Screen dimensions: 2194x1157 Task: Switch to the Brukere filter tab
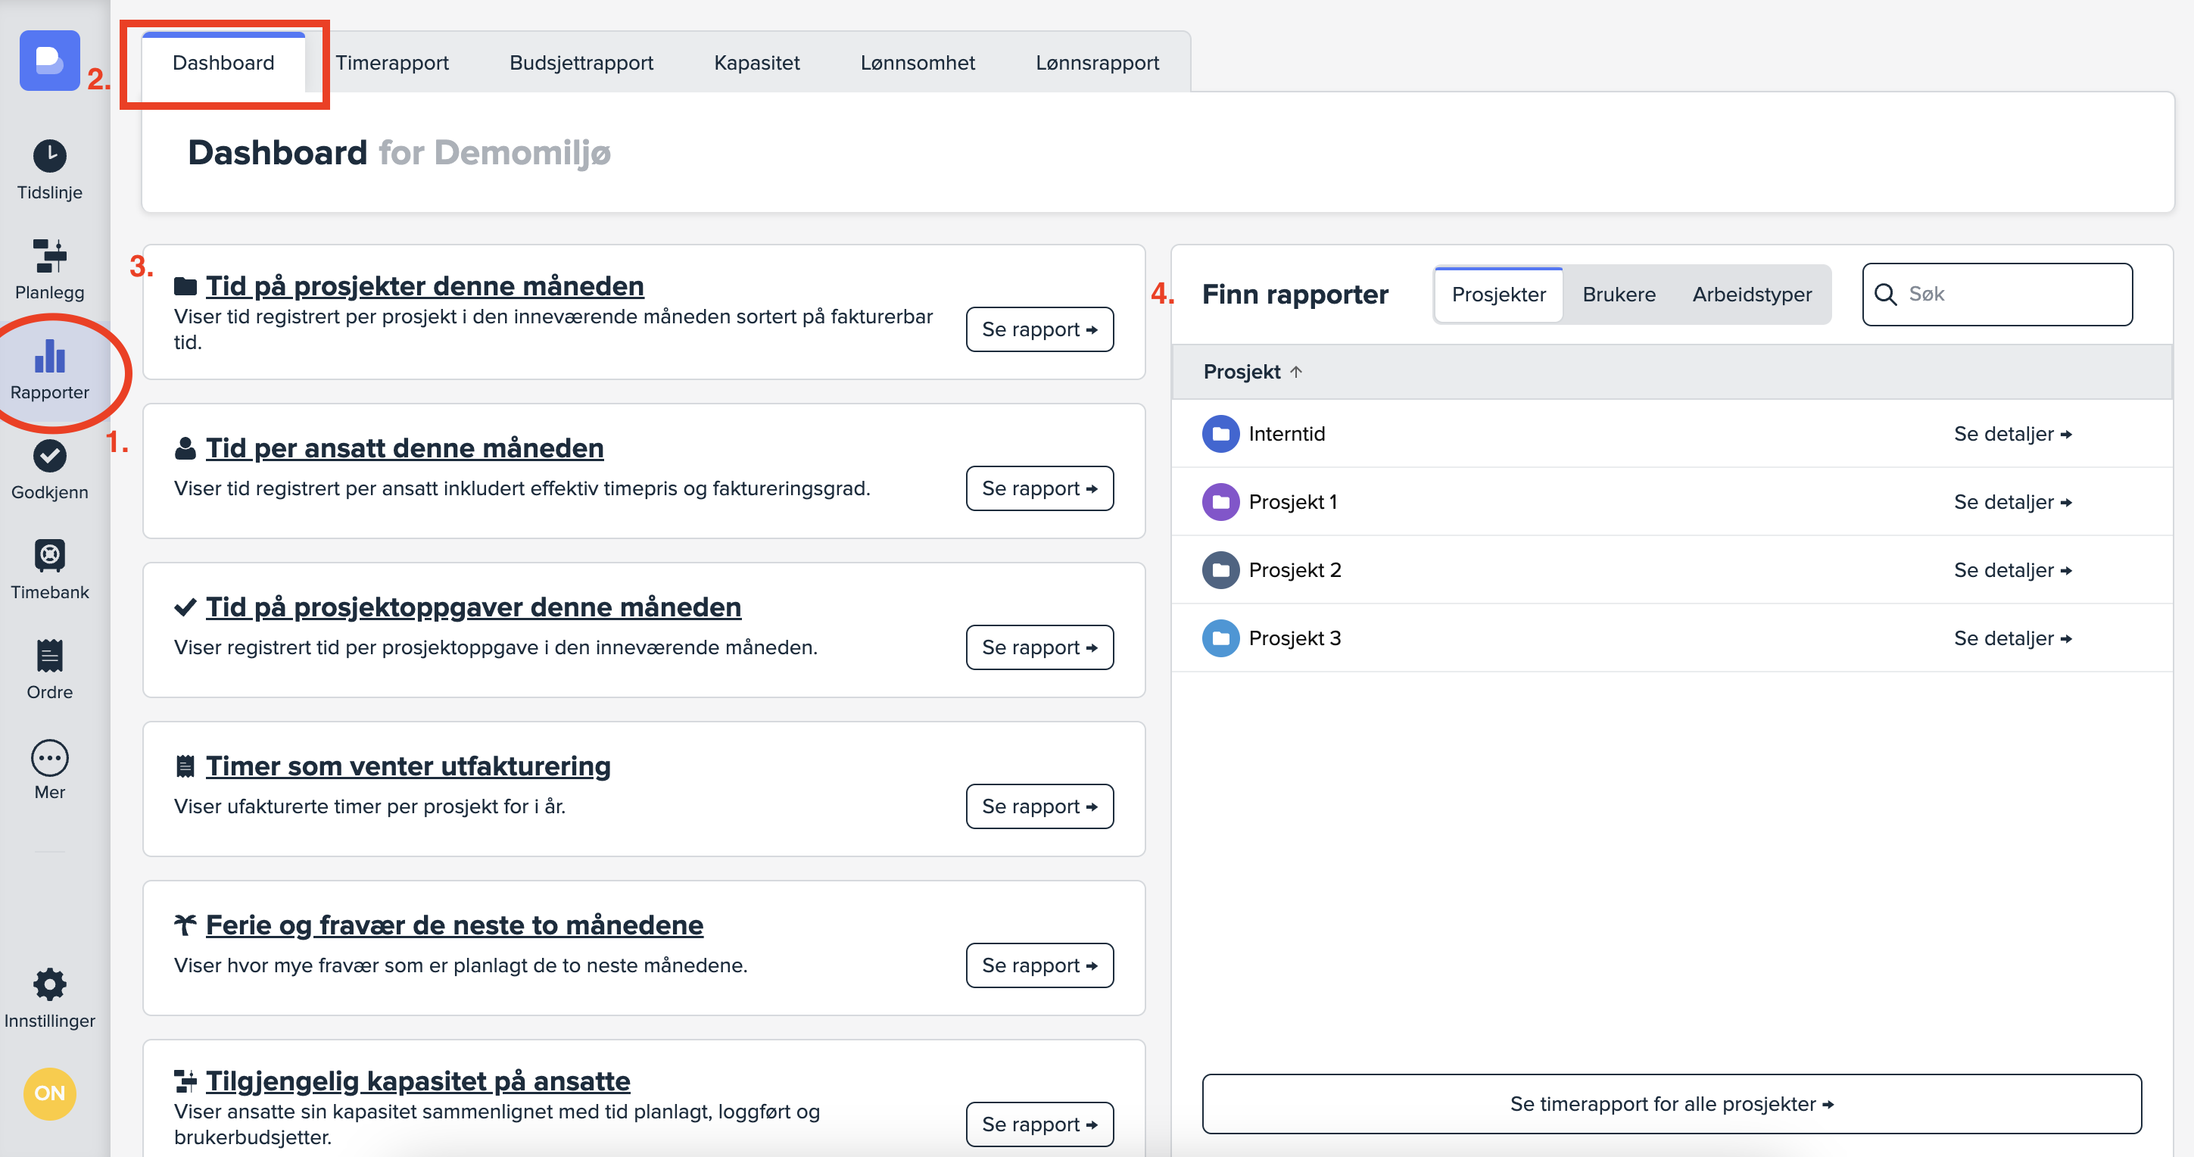click(x=1619, y=294)
